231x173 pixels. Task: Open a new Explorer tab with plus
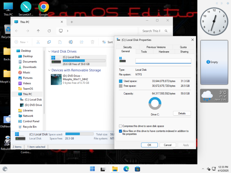point(72,22)
